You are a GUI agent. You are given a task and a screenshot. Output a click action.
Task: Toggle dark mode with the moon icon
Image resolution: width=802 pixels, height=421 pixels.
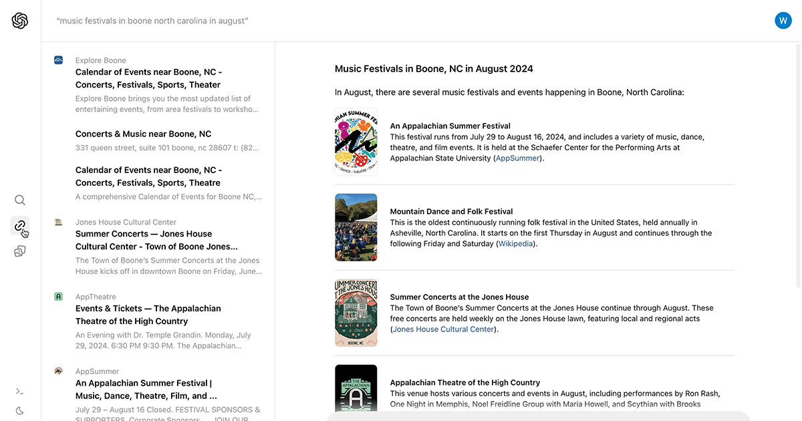[x=20, y=410]
